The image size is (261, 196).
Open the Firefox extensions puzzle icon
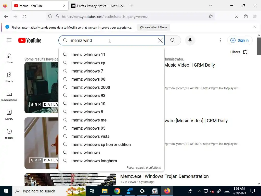(x=246, y=17)
